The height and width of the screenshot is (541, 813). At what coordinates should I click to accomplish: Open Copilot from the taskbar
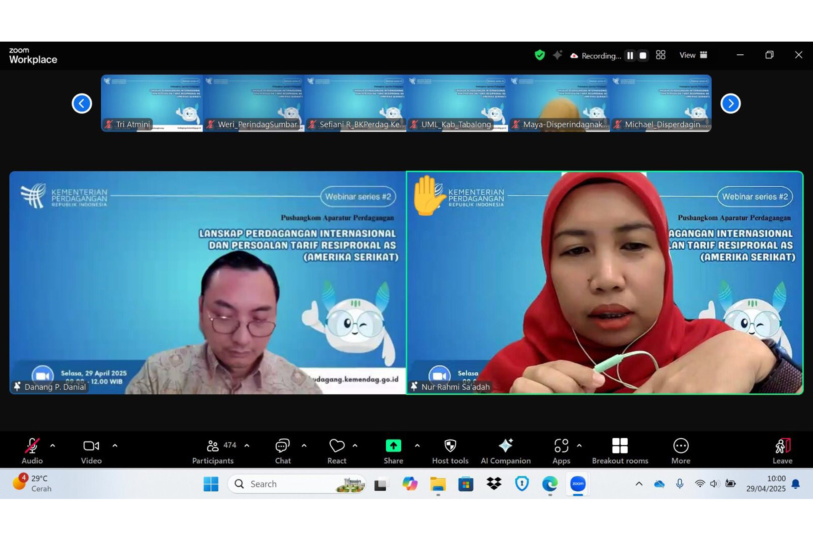point(410,484)
